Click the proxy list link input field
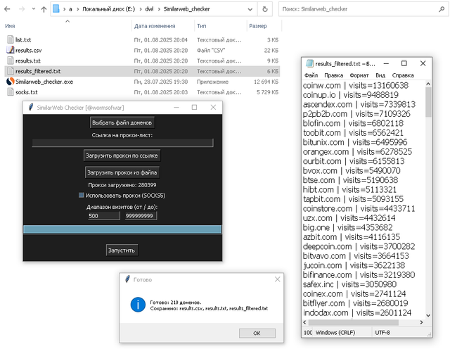This screenshot has height=349, width=450. [x=122, y=143]
